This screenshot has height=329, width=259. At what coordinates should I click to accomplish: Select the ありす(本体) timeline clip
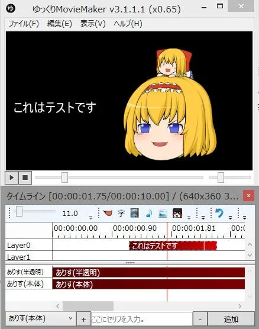(148, 284)
